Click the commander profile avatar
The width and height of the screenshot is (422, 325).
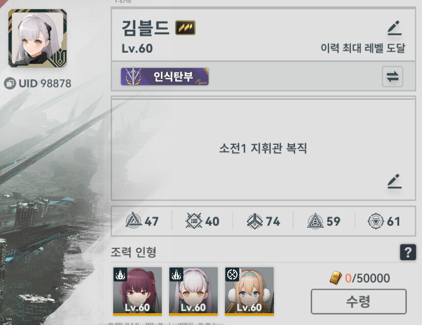(37, 38)
